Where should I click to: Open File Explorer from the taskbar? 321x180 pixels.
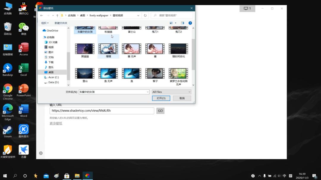pos(77,176)
